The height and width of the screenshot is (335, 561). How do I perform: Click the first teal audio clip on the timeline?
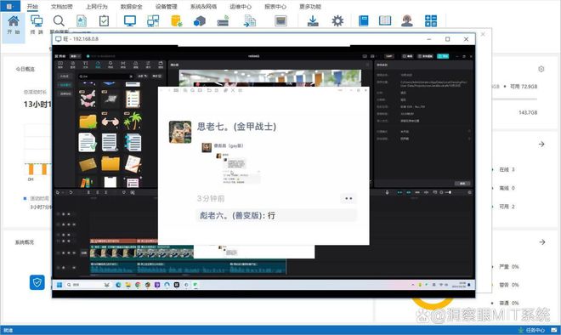tap(113, 269)
